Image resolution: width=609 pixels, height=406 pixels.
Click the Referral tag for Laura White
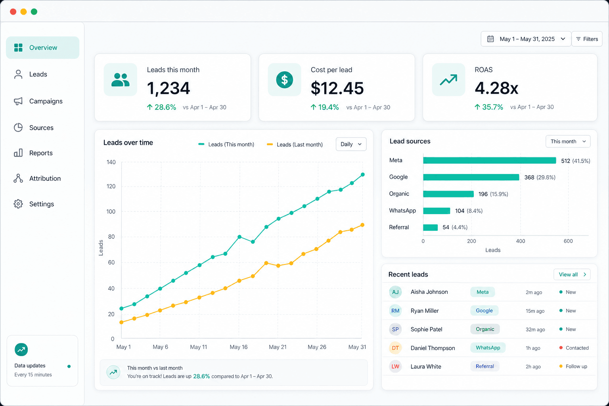point(485,366)
